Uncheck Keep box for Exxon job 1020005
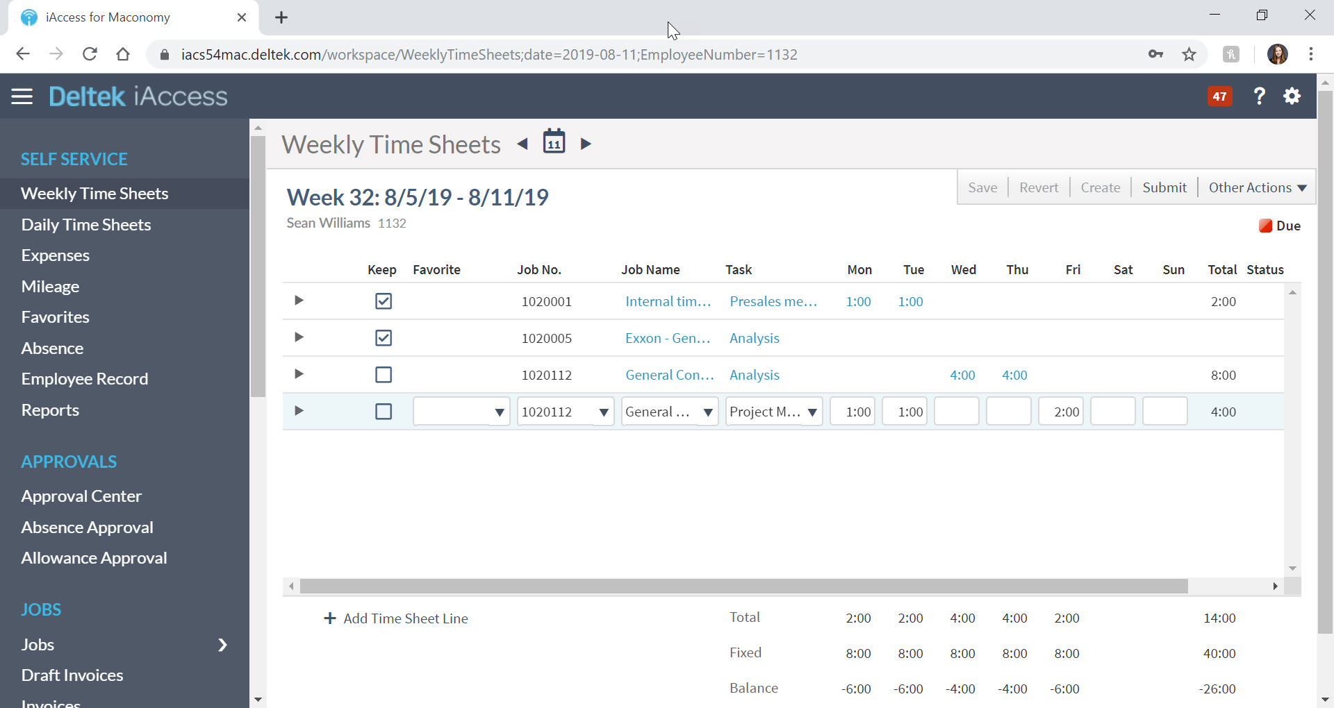The height and width of the screenshot is (708, 1334). 383,338
